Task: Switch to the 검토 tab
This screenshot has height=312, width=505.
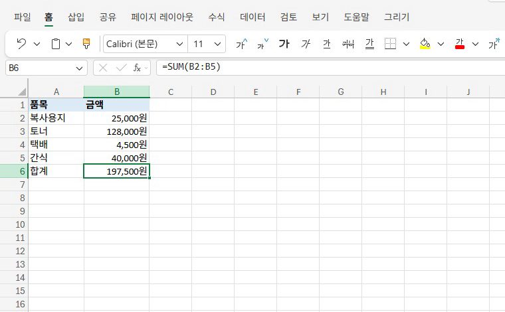Action: coord(288,17)
